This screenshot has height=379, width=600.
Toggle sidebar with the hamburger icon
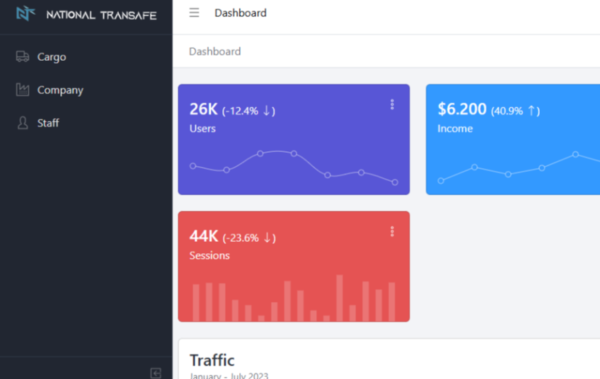click(194, 13)
